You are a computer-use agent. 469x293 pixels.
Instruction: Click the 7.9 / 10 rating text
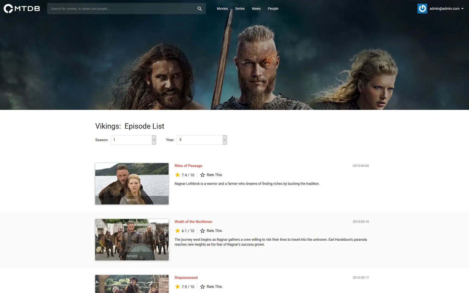188,287
